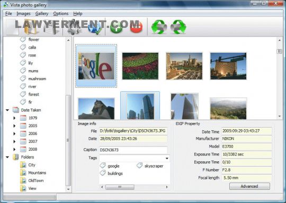This screenshot has width=286, height=203.
Task: Click the buildings tag in Tags list
Action: coord(111,173)
